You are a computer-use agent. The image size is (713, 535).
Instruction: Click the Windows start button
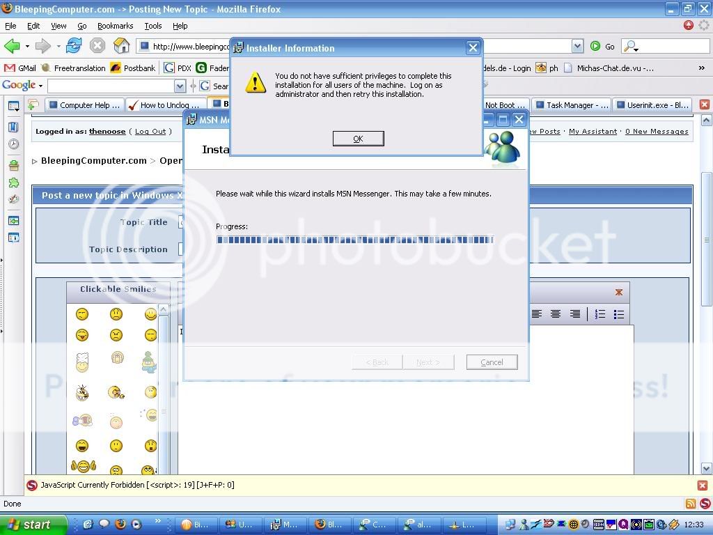[33, 524]
